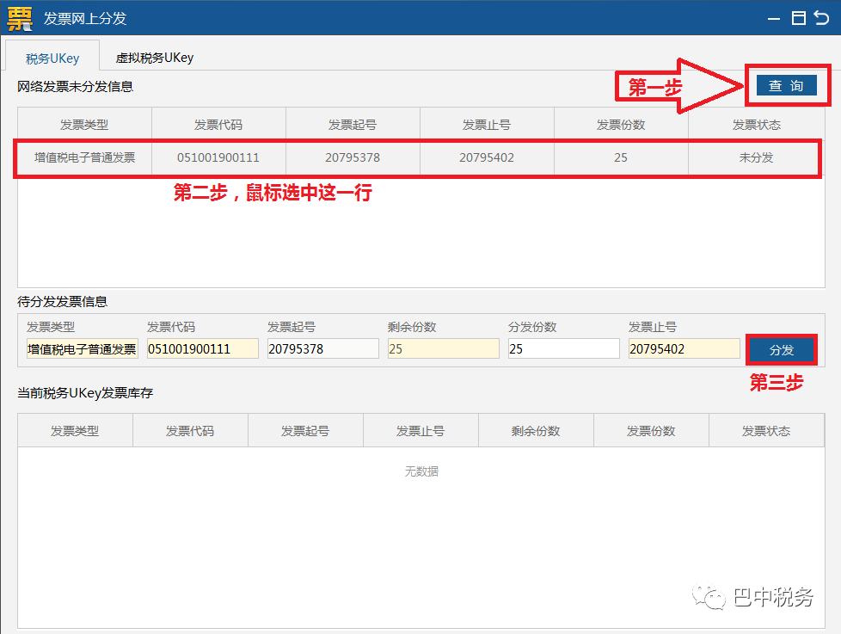This screenshot has width=841, height=634.
Task: Click cell 051001900111 in the unallocated invoice table
Action: pyautogui.click(x=218, y=157)
